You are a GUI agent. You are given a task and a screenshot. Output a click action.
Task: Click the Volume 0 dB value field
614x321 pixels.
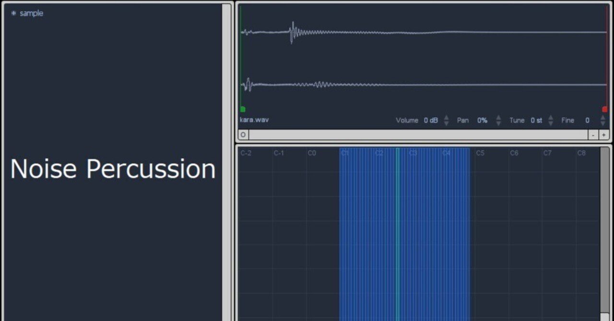[431, 120]
